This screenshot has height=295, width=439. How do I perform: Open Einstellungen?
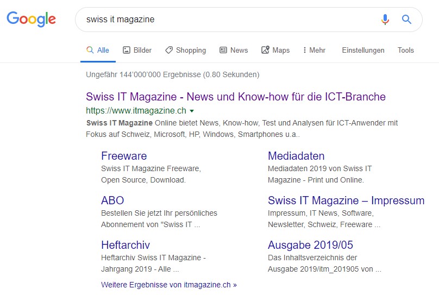click(363, 51)
